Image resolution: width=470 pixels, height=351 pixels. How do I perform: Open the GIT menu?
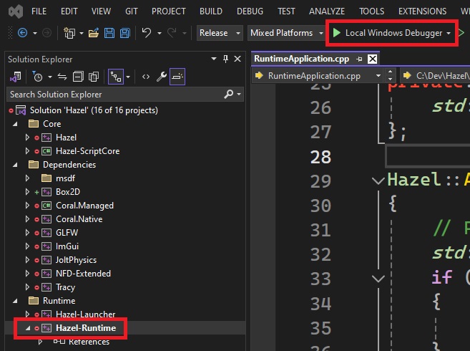point(132,11)
